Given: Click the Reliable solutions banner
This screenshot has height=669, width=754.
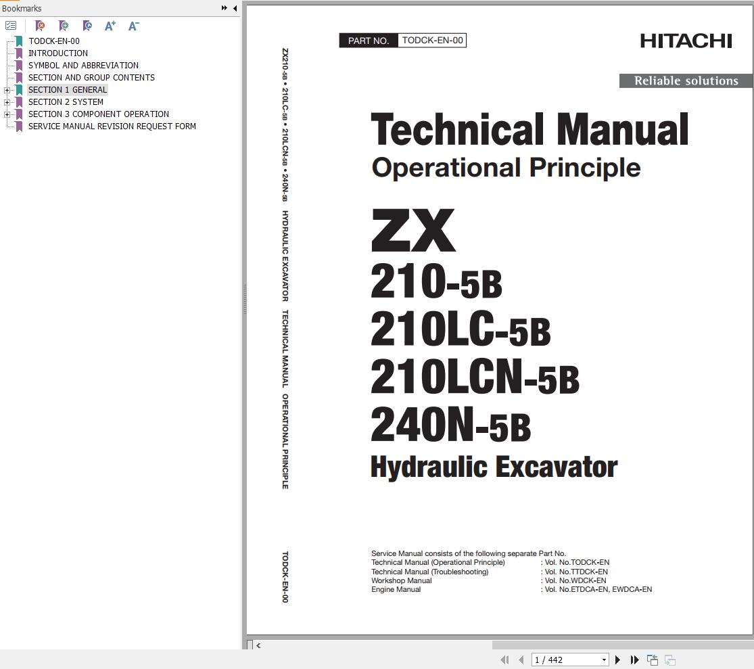Looking at the screenshot, I should [686, 80].
